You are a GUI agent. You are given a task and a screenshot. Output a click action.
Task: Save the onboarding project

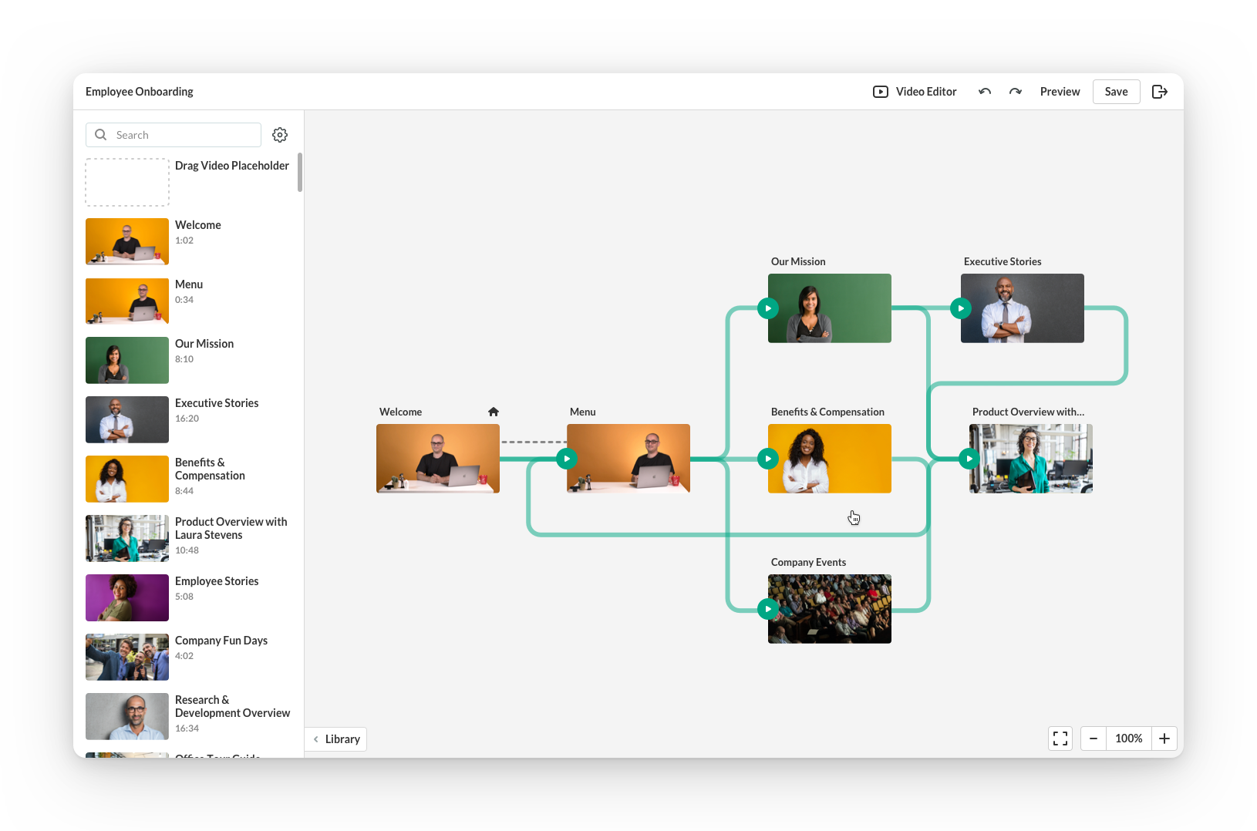pyautogui.click(x=1116, y=92)
